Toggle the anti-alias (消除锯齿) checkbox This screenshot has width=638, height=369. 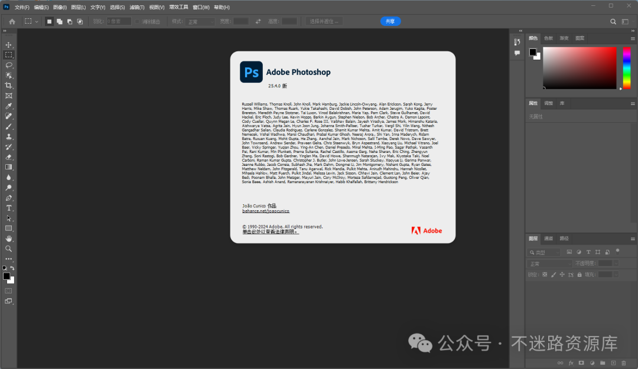pos(137,22)
